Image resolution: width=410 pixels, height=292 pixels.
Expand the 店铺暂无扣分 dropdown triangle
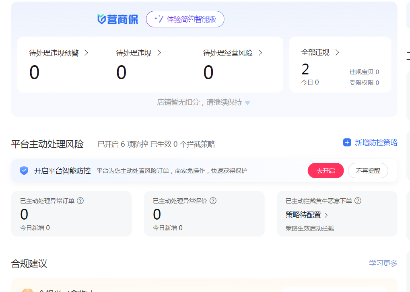click(247, 103)
